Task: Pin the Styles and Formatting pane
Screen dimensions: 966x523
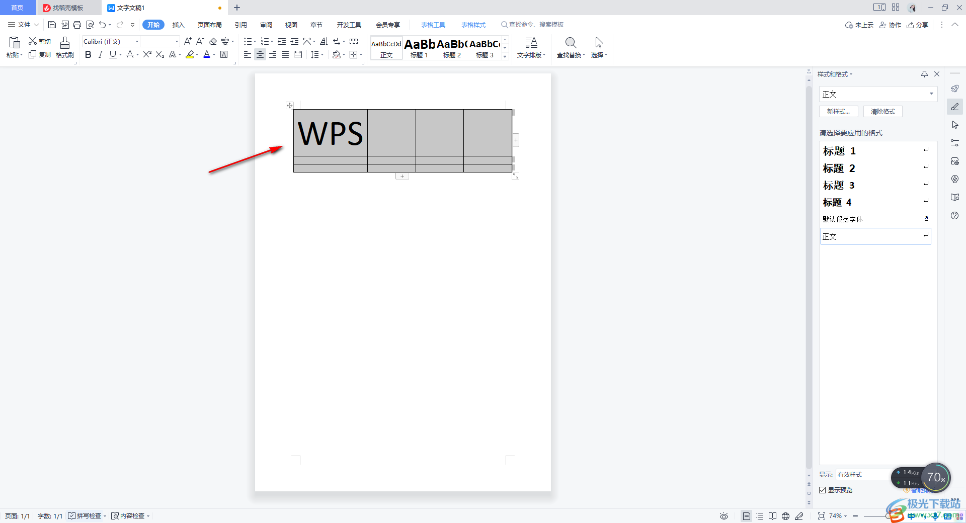Action: (x=924, y=74)
